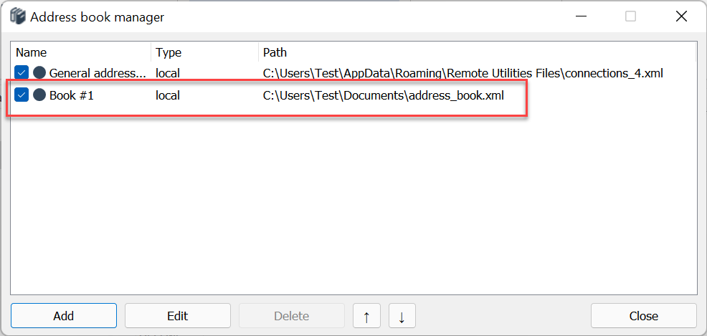Close the window using the title bar X
The image size is (707, 336).
click(681, 16)
